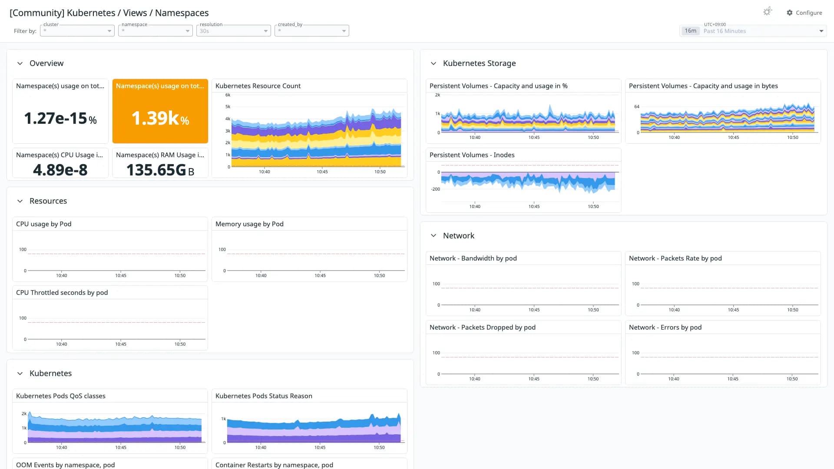834x469 pixels.
Task: Click the Network - Packets Dropped by pod title
Action: [482, 327]
